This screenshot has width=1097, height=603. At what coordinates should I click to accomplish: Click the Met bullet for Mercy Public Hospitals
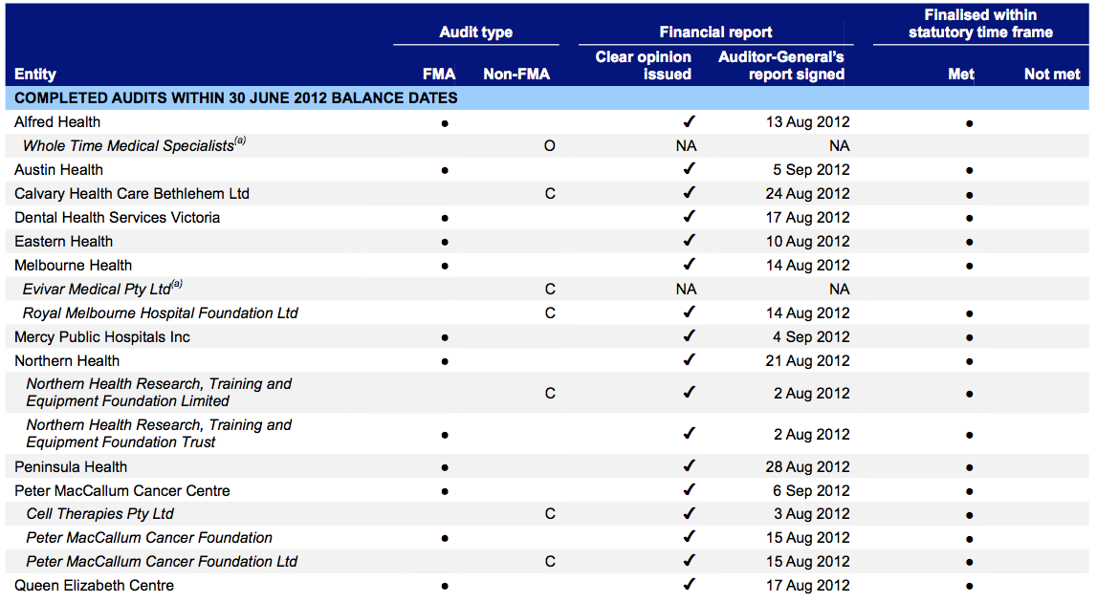click(969, 338)
